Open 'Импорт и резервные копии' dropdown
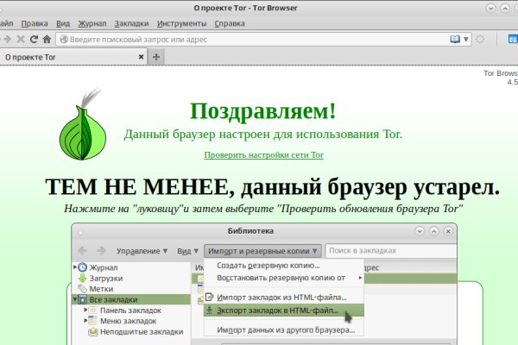 tap(263, 251)
